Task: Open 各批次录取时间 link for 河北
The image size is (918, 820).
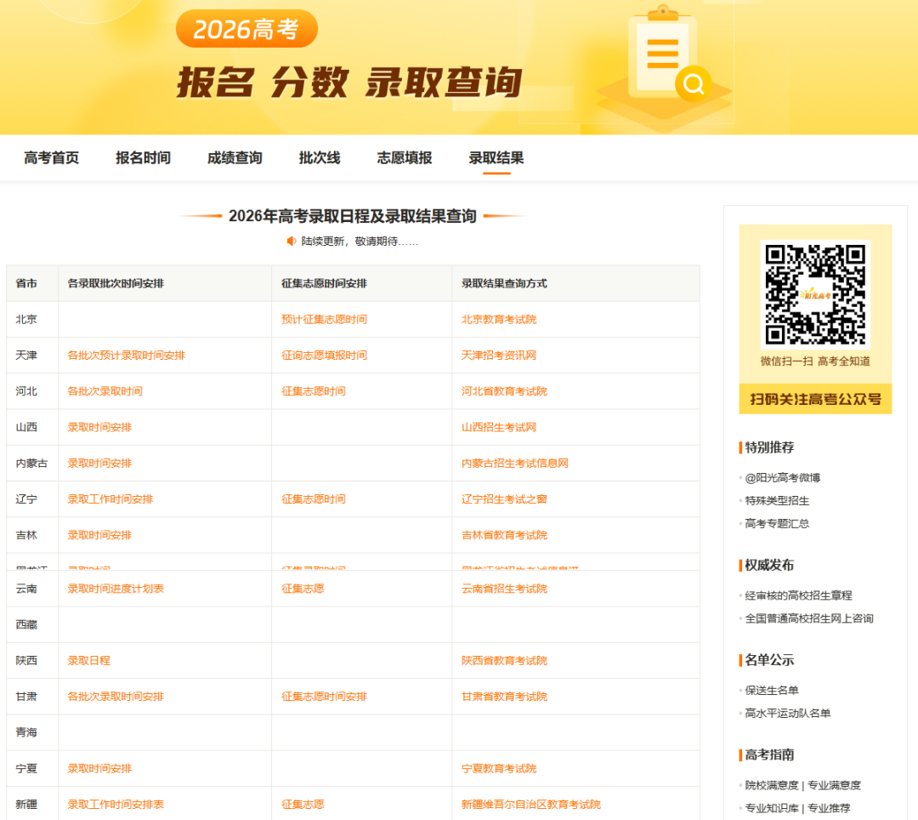Action: click(x=105, y=391)
